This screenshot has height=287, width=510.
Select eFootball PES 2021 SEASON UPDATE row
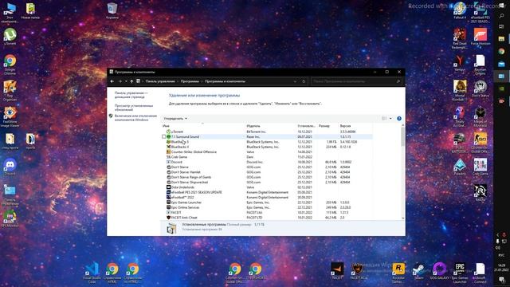(267, 192)
